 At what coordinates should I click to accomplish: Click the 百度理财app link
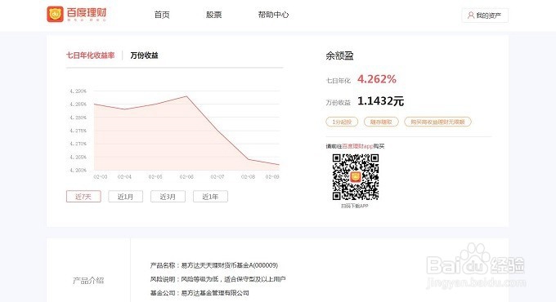(357, 146)
